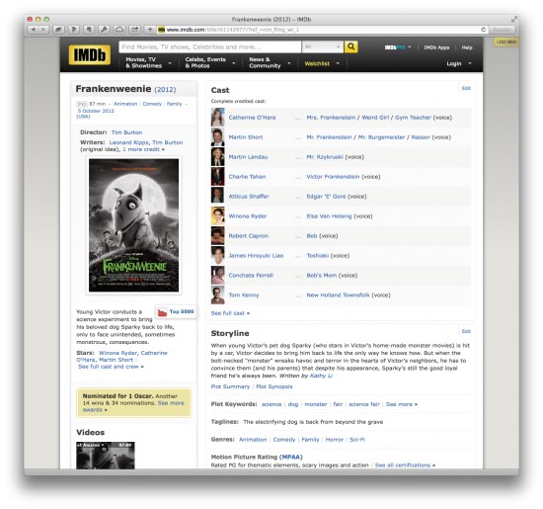Open James Hiroyuki Liao's headshot thumbnail
Image resolution: width=543 pixels, height=509 pixels.
coord(218,256)
